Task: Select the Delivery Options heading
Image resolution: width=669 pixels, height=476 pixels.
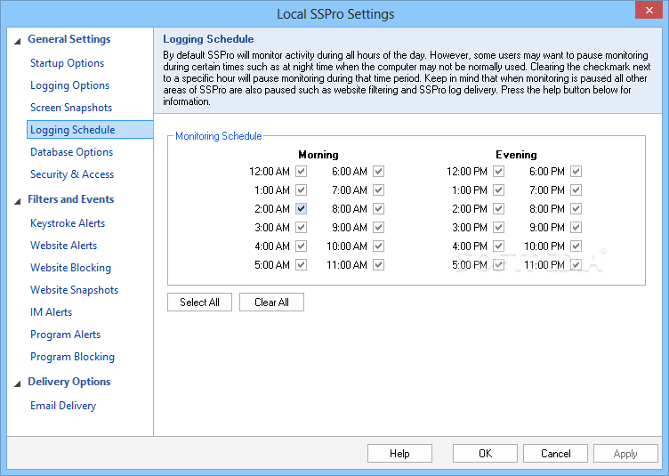Action: point(69,382)
